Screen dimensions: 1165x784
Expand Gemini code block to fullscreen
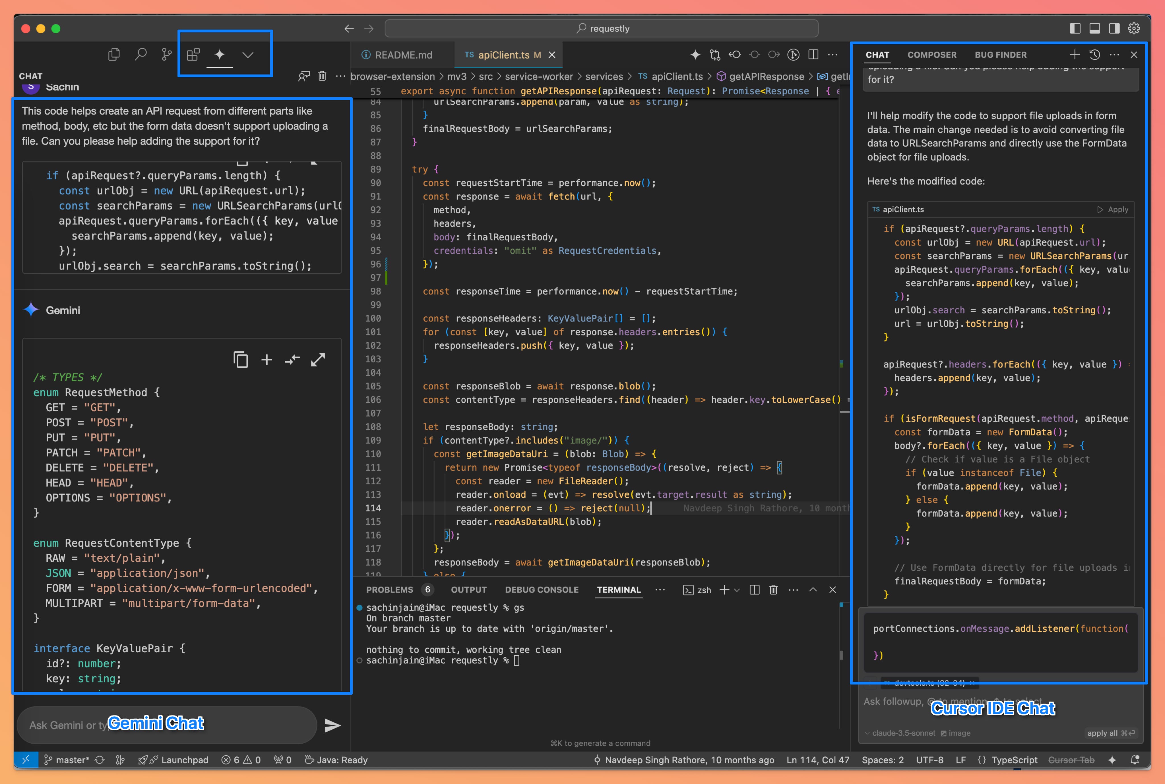coord(319,360)
